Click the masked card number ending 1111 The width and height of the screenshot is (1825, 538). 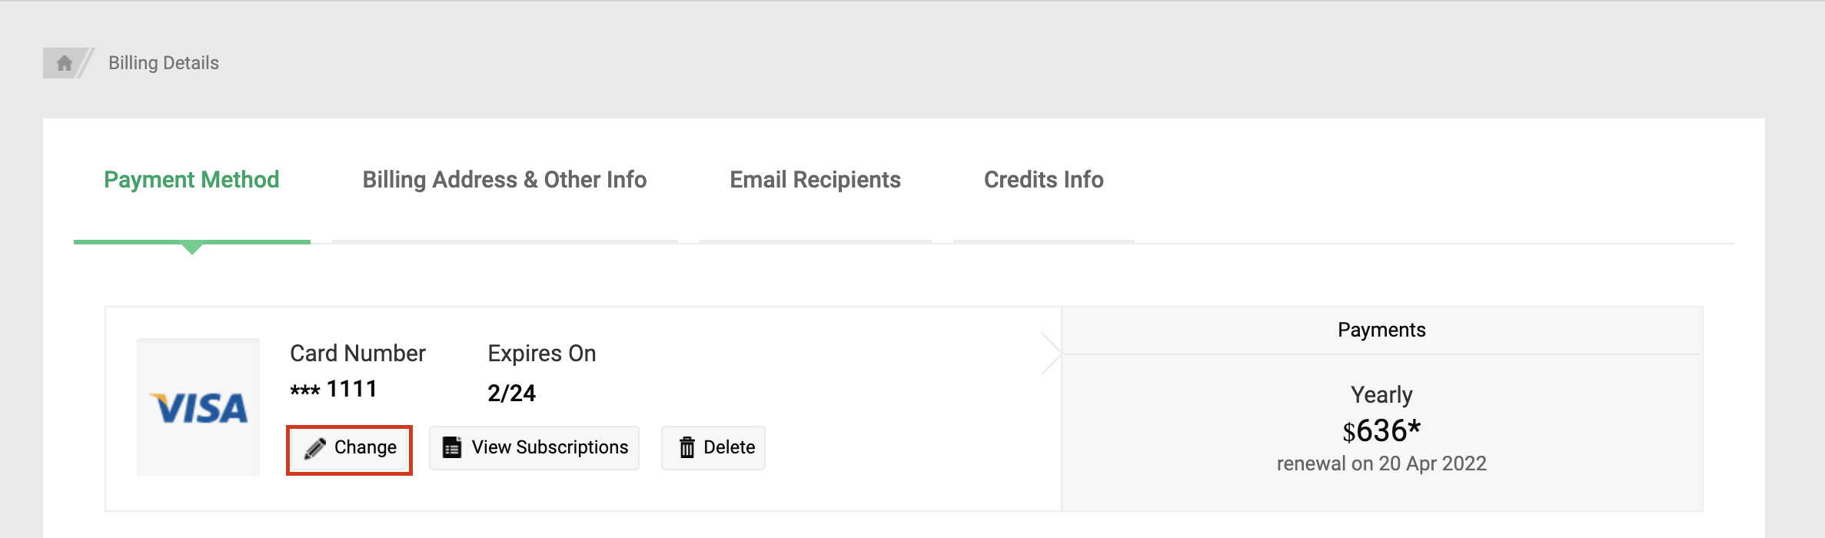tap(334, 390)
